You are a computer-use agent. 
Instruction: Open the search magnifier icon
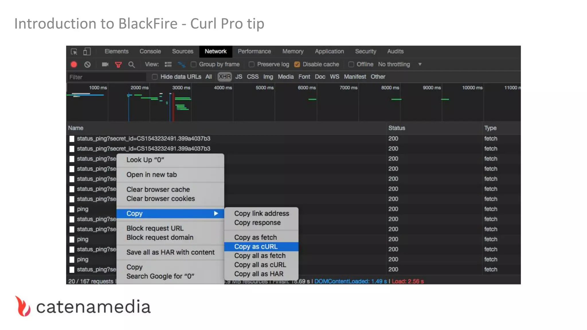point(131,65)
